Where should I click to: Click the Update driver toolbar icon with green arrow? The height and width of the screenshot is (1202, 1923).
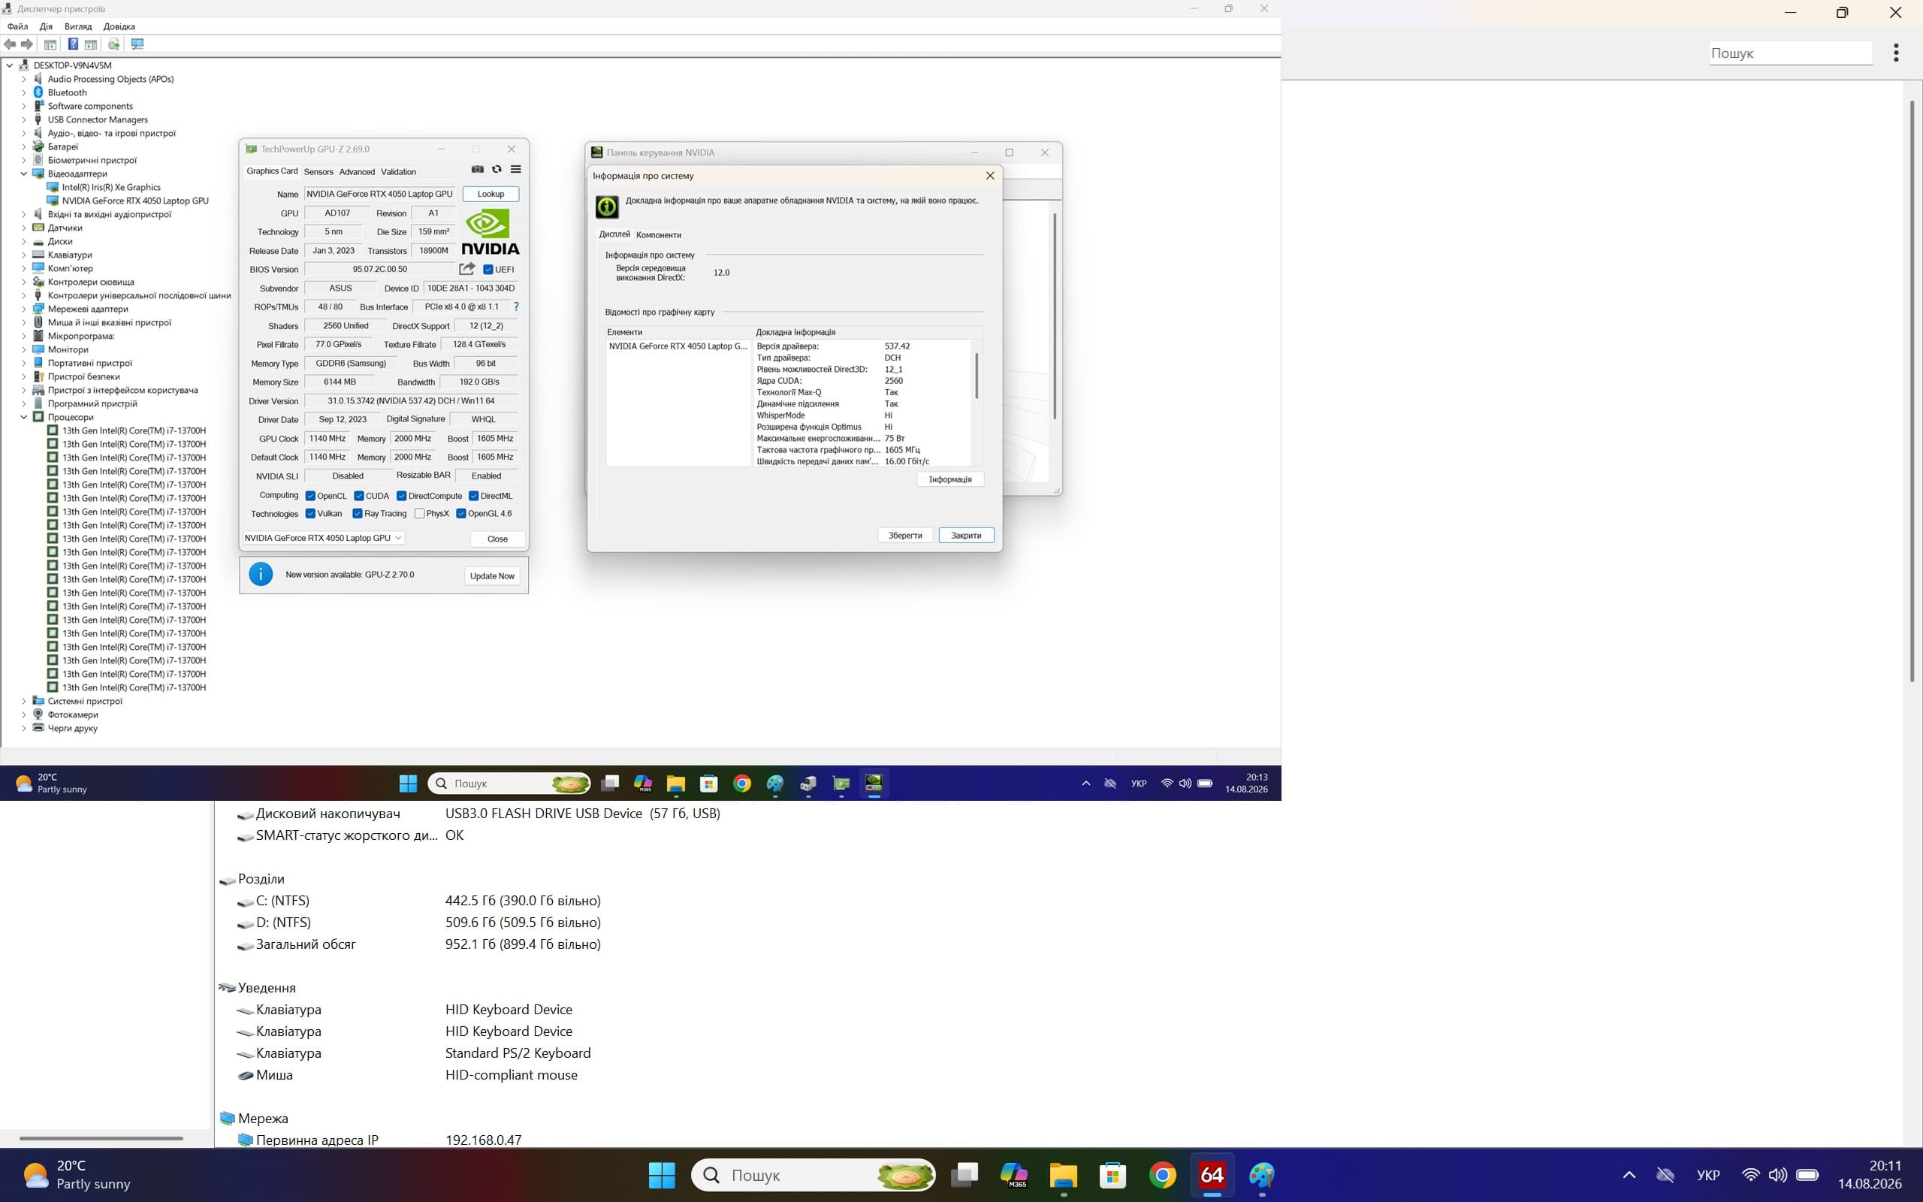113,44
